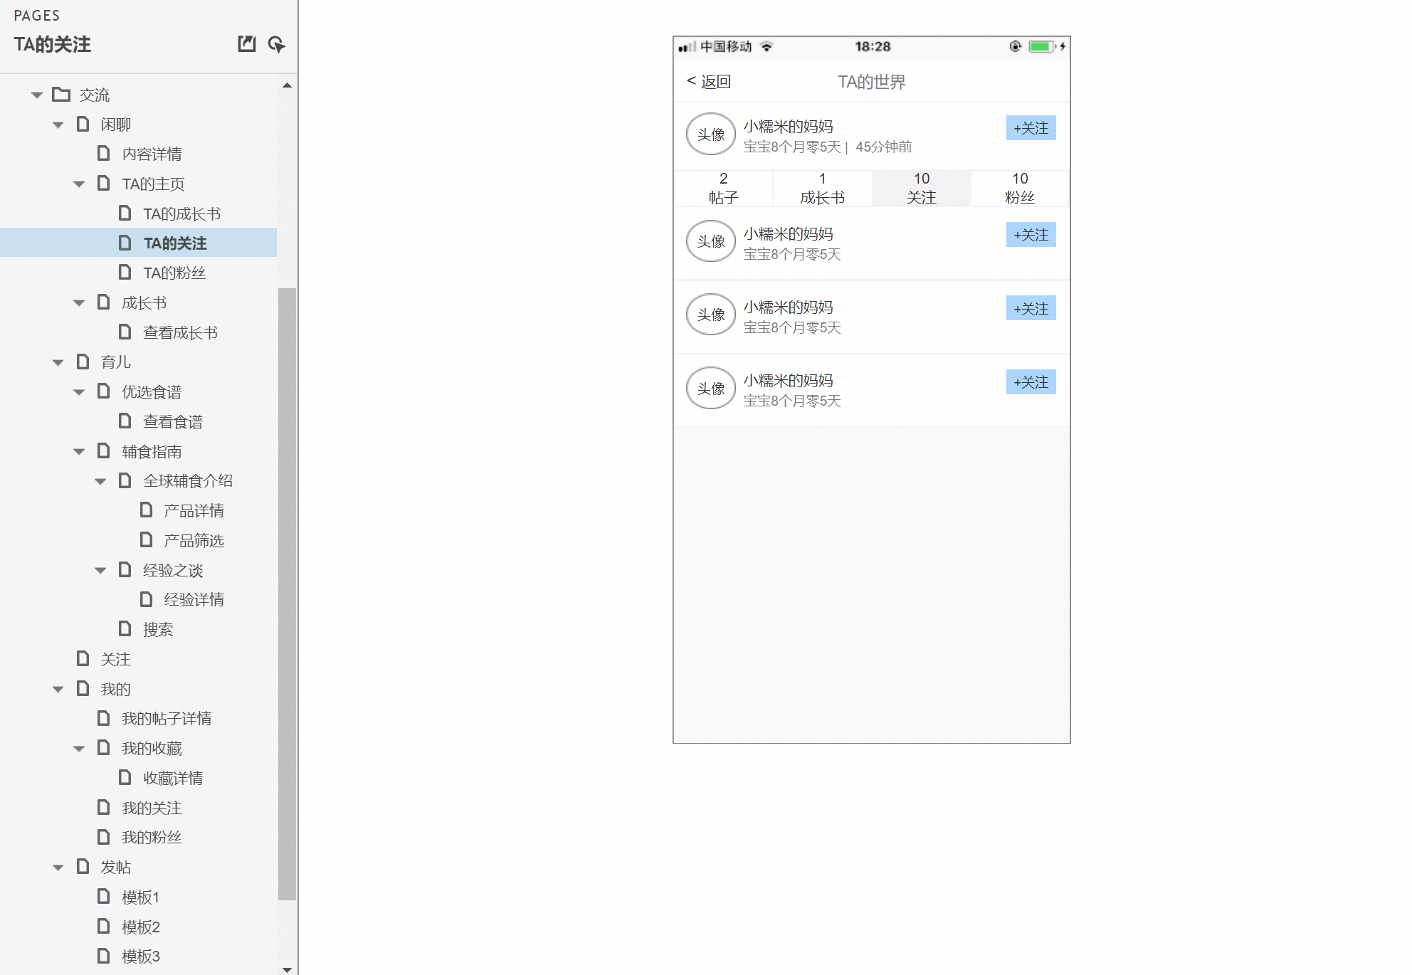Open the 查看成长书 page
The image size is (1412, 975).
tap(180, 332)
